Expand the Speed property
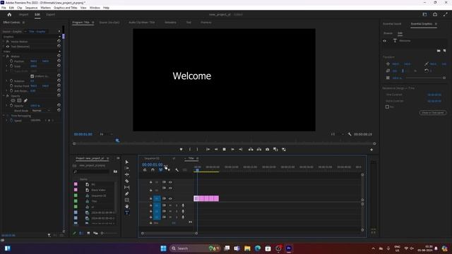This screenshot has height=254, width=452. [6, 121]
